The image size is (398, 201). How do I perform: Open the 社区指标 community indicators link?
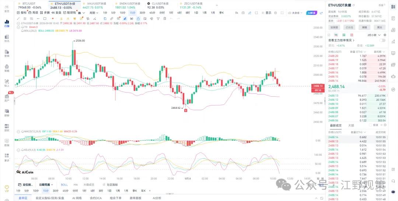pos(111,184)
